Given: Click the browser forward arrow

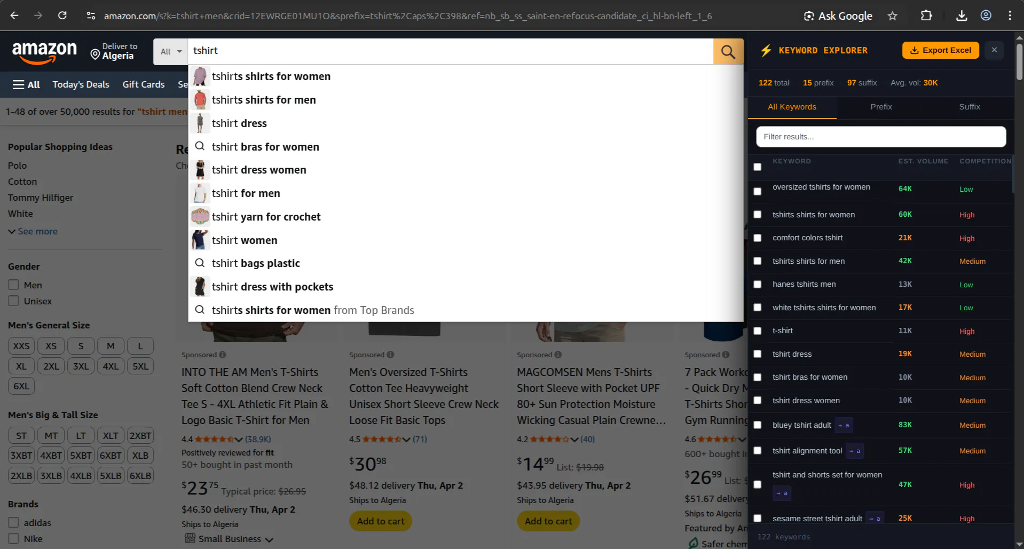Looking at the screenshot, I should tap(38, 15).
